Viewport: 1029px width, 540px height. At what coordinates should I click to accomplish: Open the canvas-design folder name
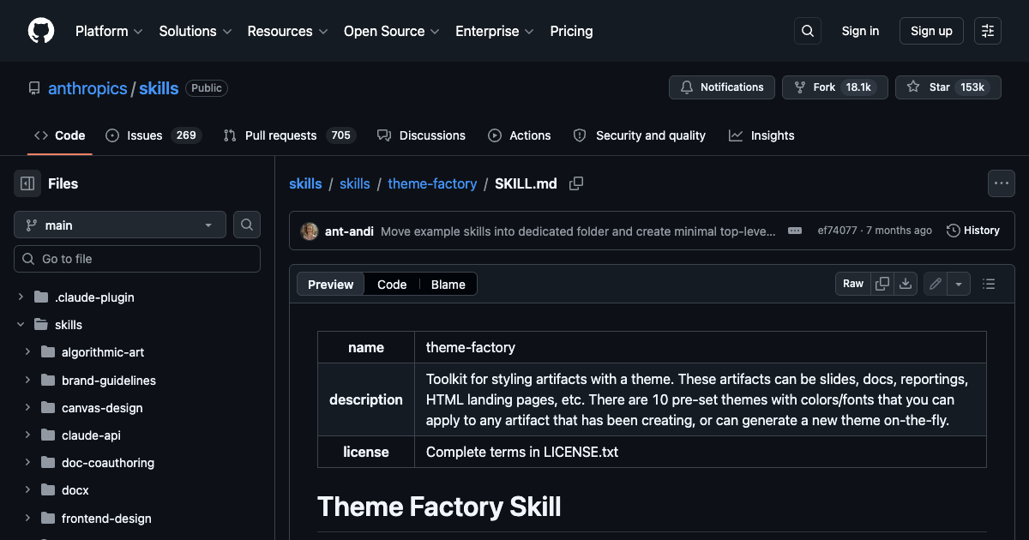(x=102, y=408)
